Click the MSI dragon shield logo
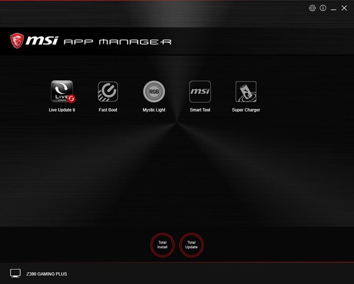This screenshot has height=284, width=354. (17, 41)
